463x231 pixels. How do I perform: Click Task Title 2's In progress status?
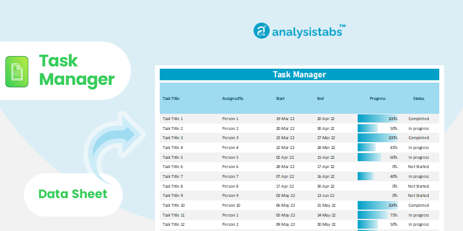[x=418, y=128]
